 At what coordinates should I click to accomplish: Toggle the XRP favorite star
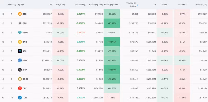coord(3,70)
